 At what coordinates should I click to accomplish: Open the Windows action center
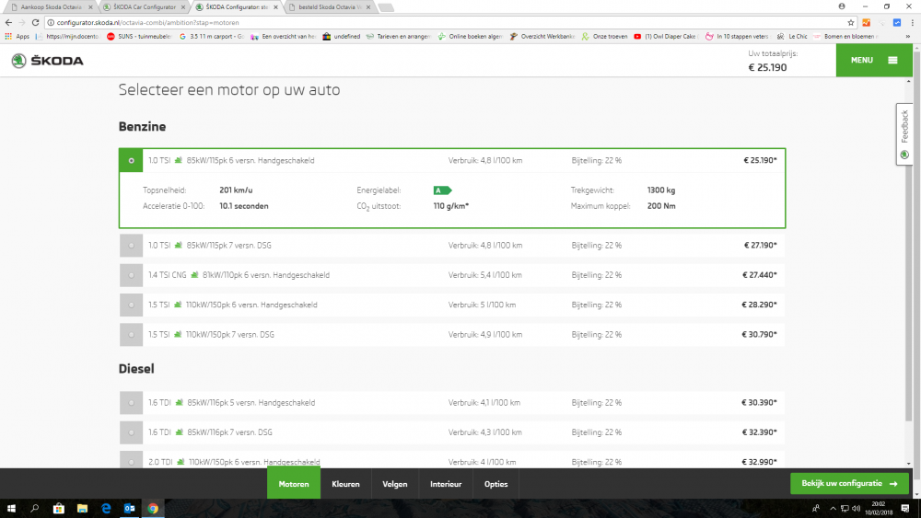905,509
